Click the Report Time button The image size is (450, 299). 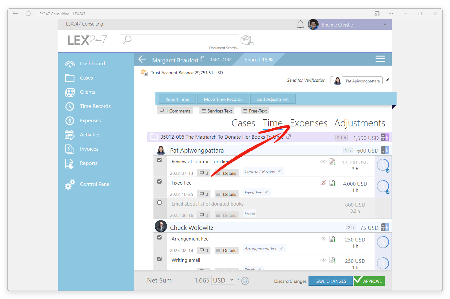[x=177, y=99]
